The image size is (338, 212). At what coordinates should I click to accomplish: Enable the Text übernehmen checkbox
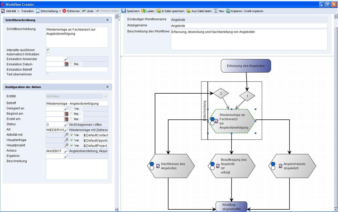pos(48,74)
